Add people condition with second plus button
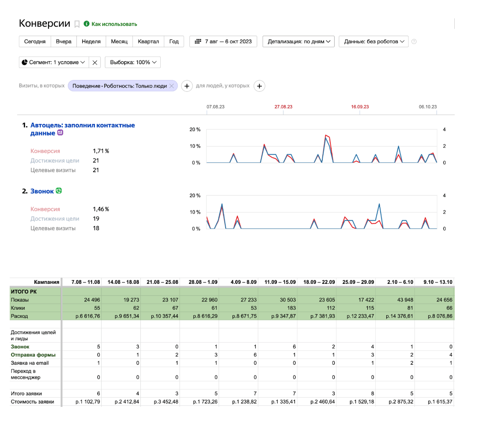This screenshot has width=483, height=429. pyautogui.click(x=260, y=86)
